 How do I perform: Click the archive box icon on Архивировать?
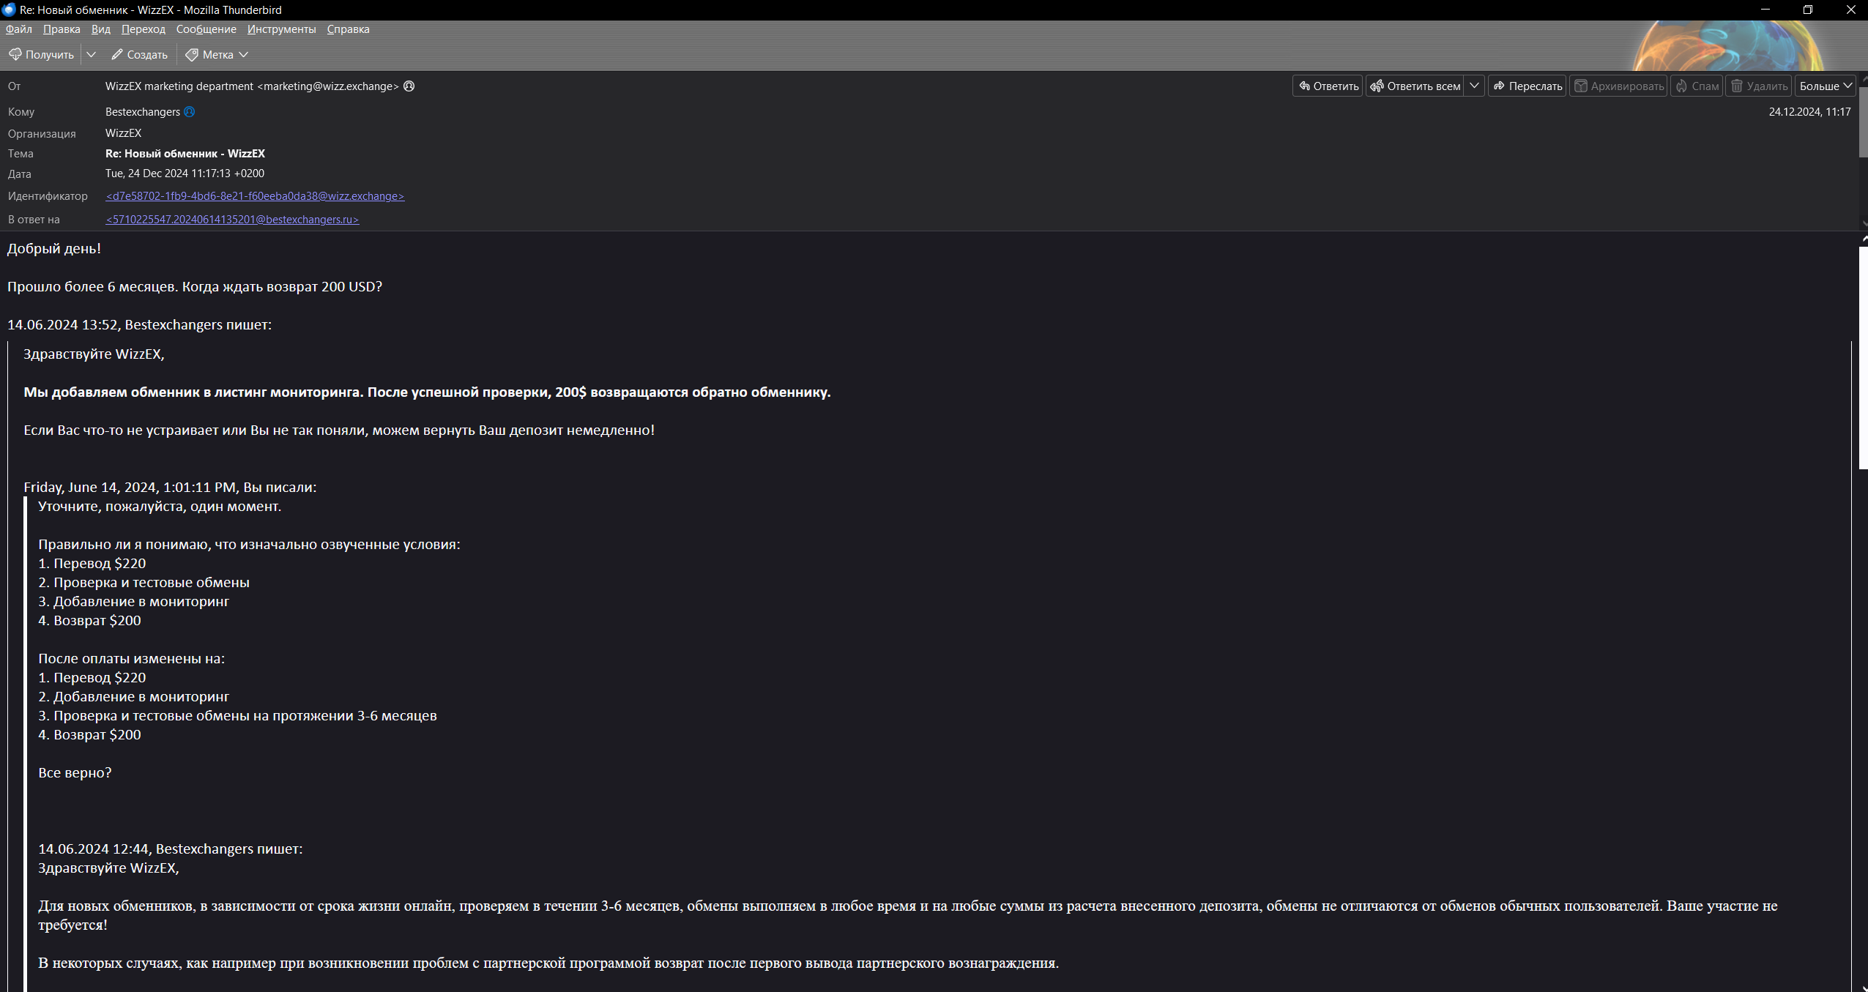click(x=1581, y=86)
